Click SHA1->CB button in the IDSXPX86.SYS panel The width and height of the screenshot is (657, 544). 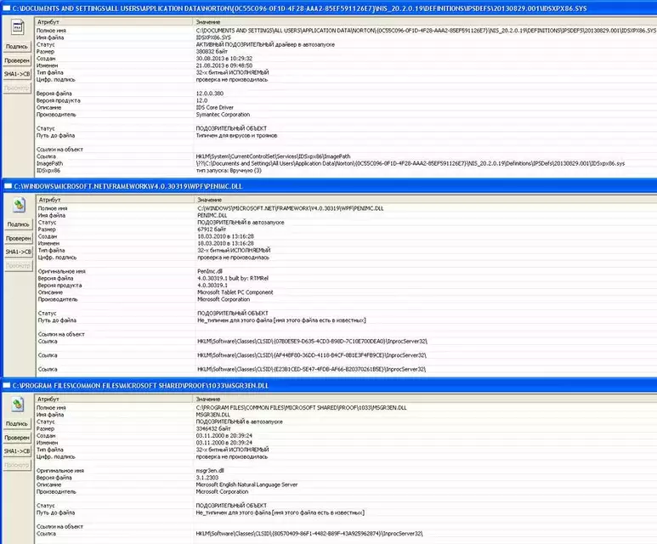pyautogui.click(x=17, y=74)
